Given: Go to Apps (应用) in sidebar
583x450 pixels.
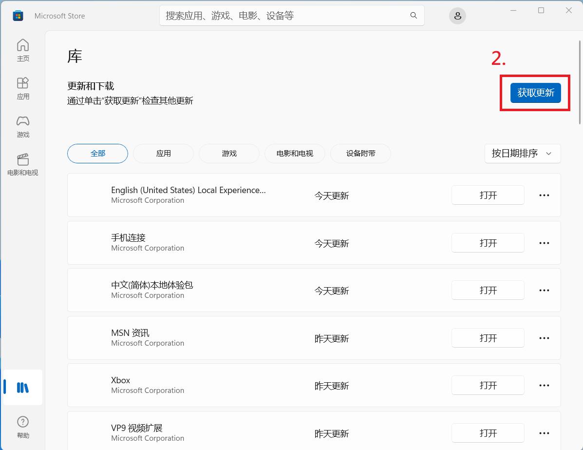Looking at the screenshot, I should (23, 88).
